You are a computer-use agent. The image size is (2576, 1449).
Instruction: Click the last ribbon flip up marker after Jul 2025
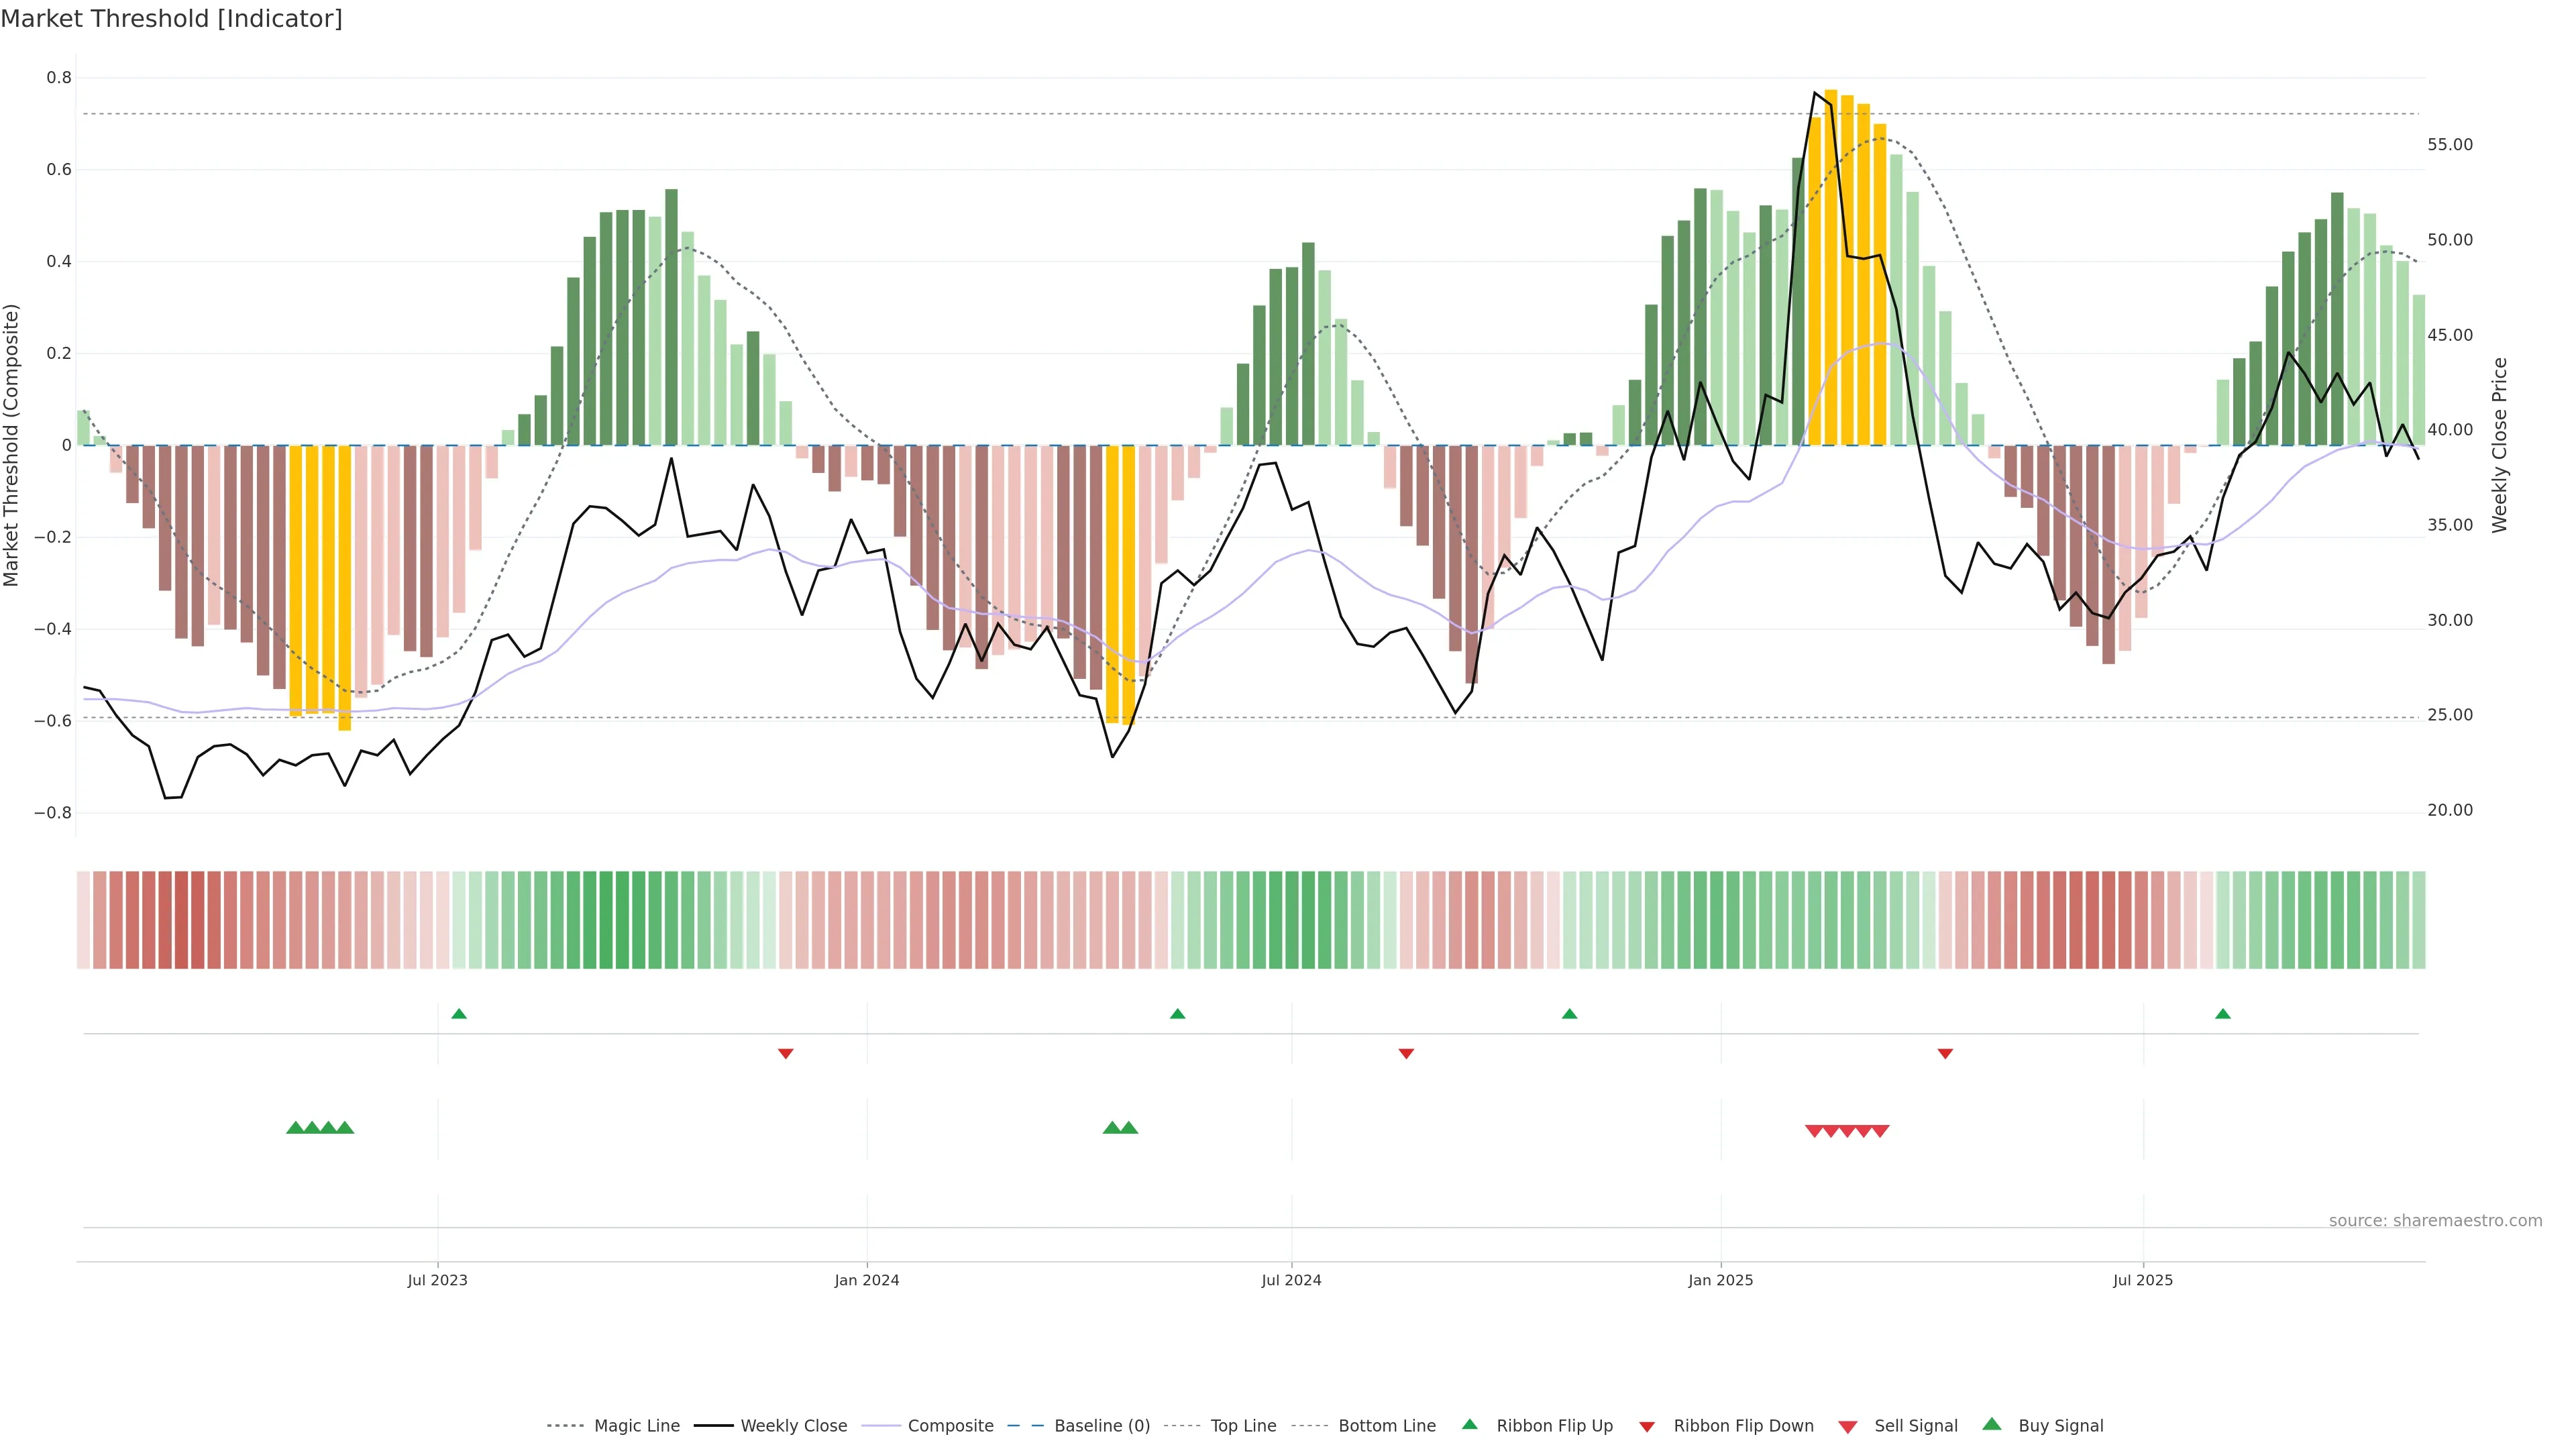point(2222,1014)
